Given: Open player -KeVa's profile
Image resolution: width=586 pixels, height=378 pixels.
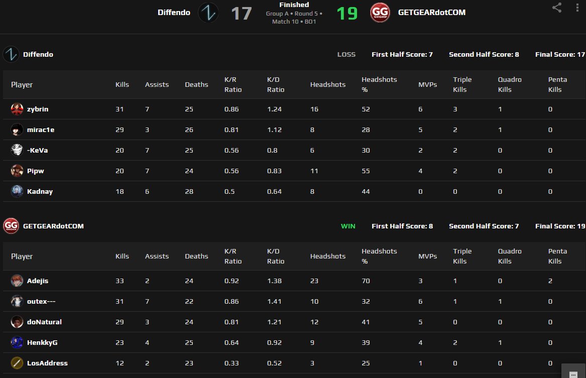Looking at the screenshot, I should pos(37,150).
